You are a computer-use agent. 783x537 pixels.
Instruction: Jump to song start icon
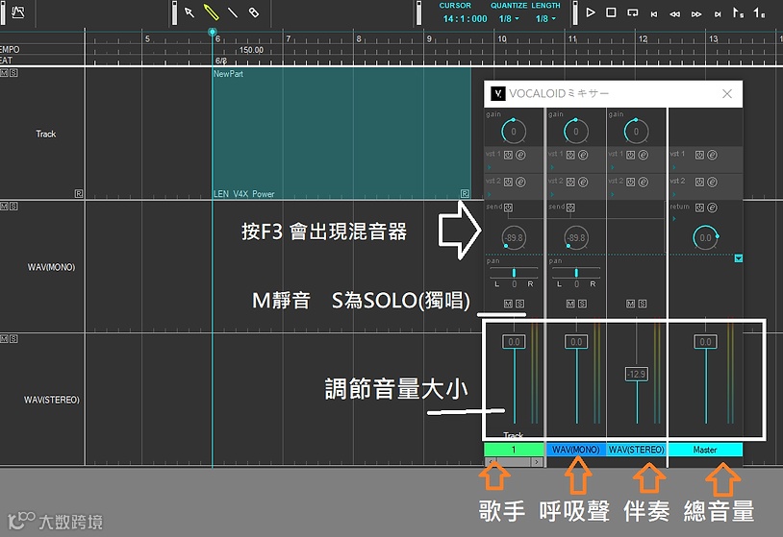point(654,14)
